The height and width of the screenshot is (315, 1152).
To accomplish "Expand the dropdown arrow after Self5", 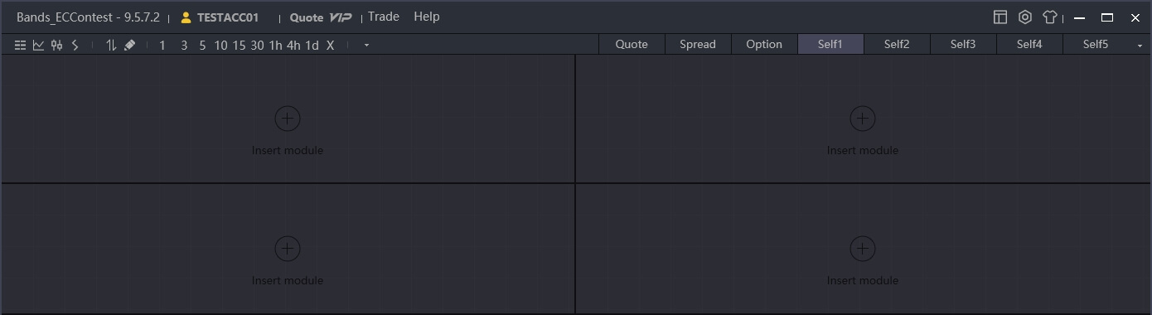I will [x=1140, y=46].
